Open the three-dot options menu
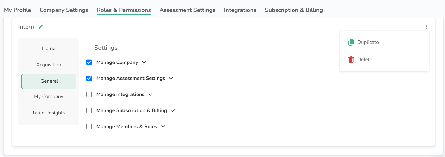This screenshot has width=445, height=157. (426, 27)
